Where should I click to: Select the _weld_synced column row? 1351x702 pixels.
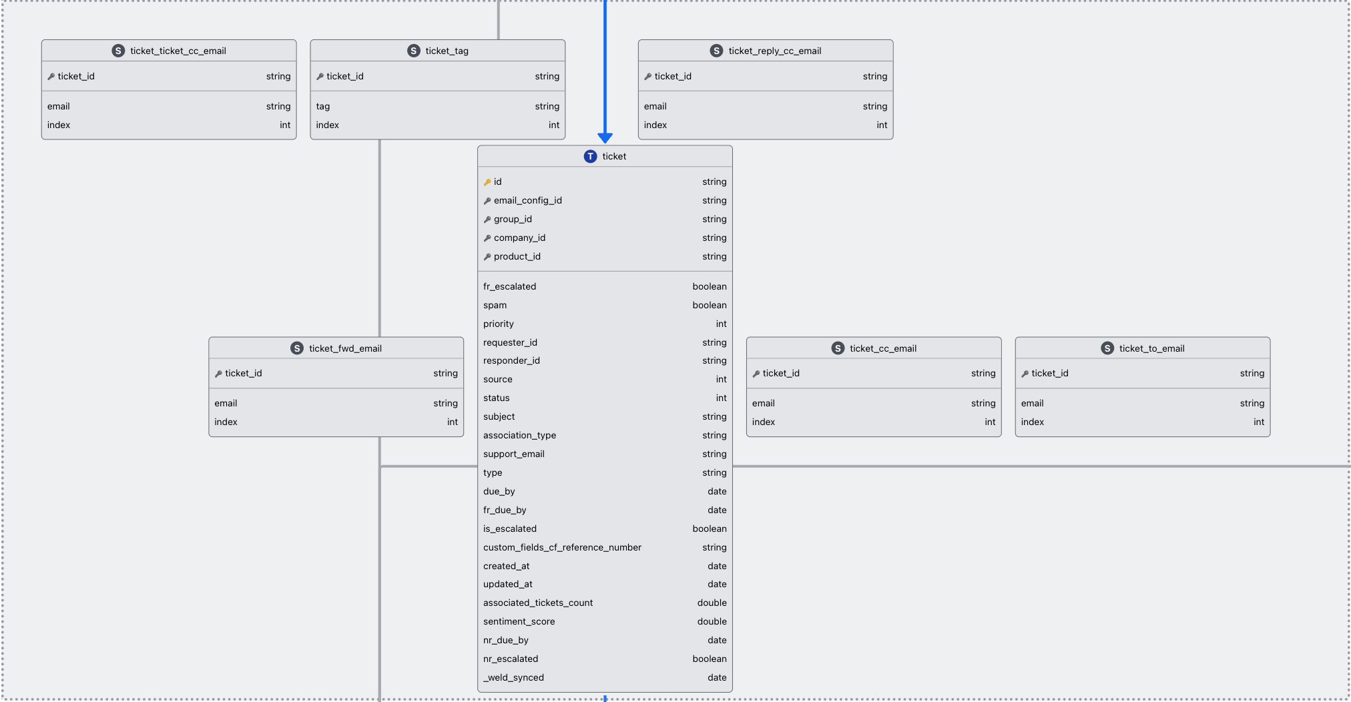click(x=604, y=677)
